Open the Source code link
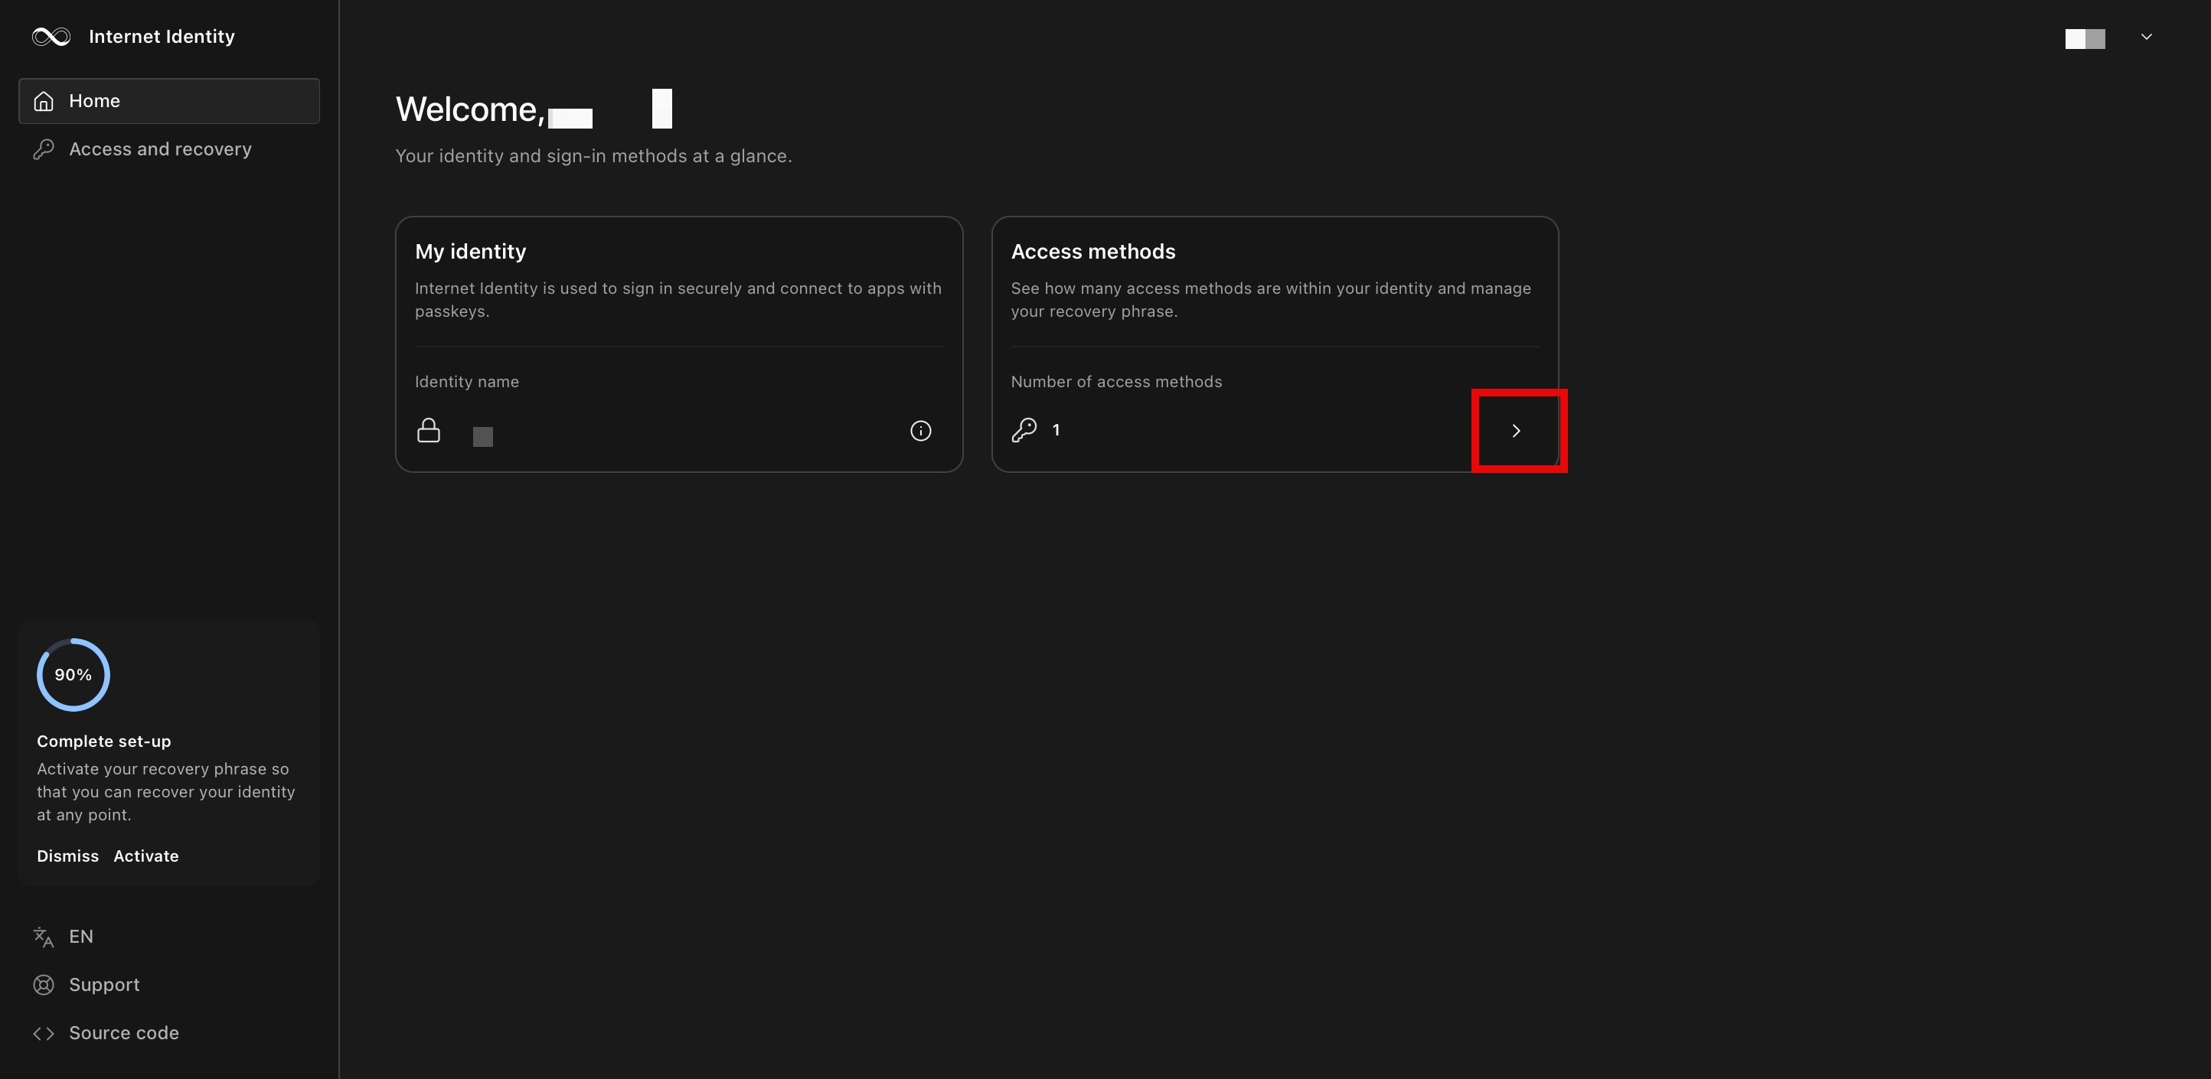The image size is (2211, 1079). pos(123,1032)
